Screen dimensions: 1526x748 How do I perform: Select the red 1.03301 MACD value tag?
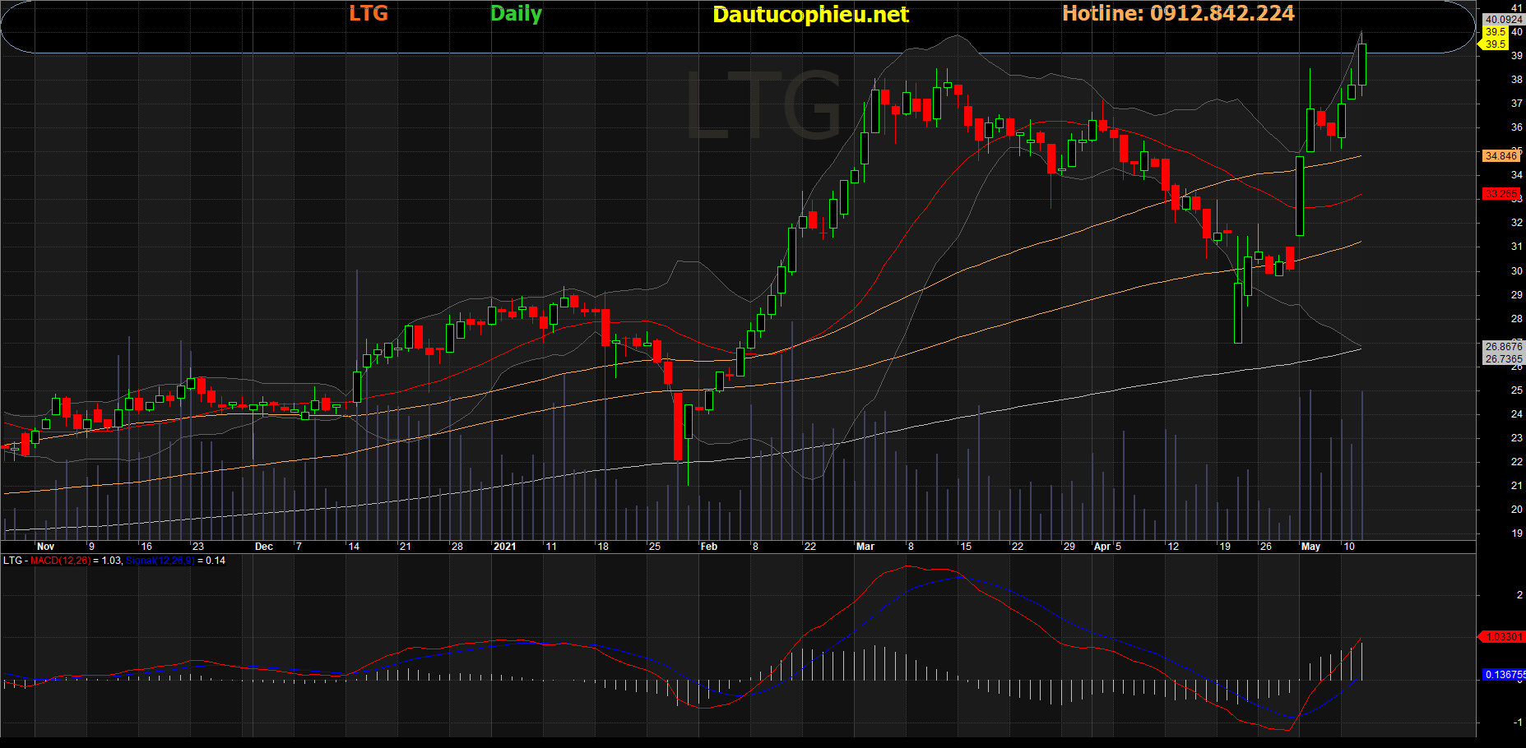coord(1502,637)
